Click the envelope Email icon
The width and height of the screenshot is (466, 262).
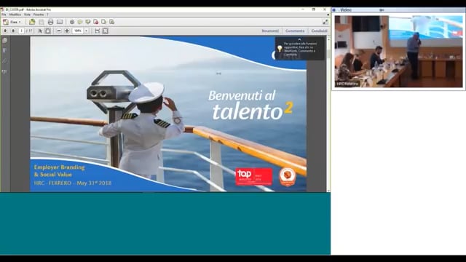click(60, 22)
